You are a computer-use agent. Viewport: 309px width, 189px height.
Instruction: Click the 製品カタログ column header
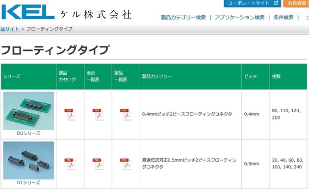coord(70,76)
